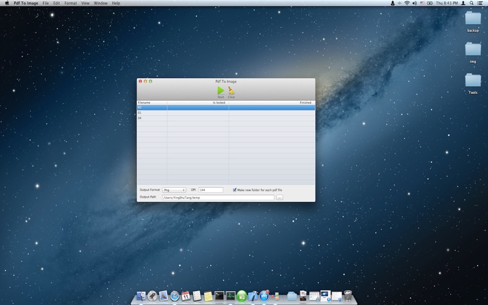
Task: Click the Output Path text field
Action: pos(218,198)
